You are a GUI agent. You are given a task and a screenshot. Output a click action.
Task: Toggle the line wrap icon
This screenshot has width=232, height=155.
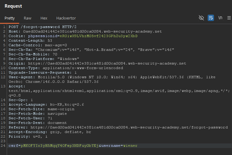coord(211,18)
